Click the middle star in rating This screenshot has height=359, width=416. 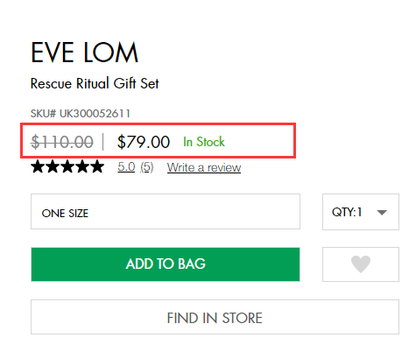click(67, 166)
